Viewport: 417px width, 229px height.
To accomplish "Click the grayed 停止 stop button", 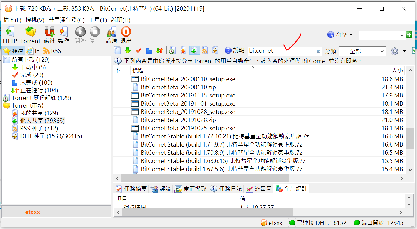I will click(x=95, y=35).
